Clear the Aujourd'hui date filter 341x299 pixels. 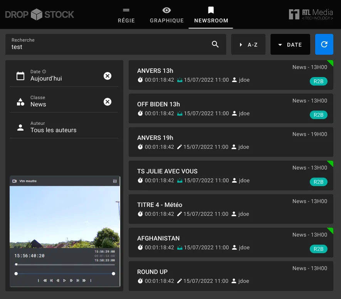[108, 76]
